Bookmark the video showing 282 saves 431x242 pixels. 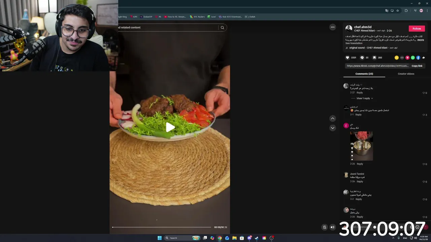click(x=374, y=57)
